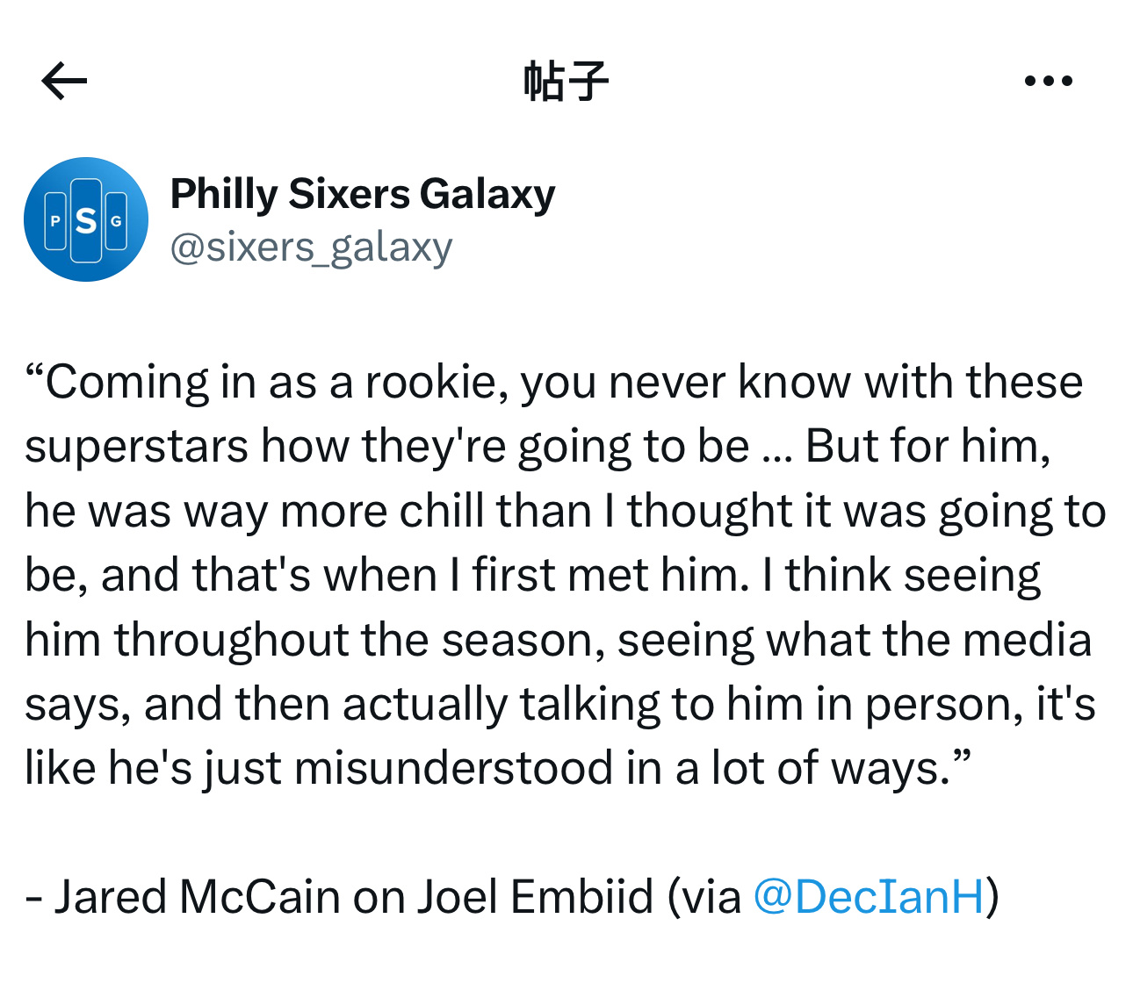Click the line starting "says, and then actually"
The image size is (1133, 983).
pos(560,704)
